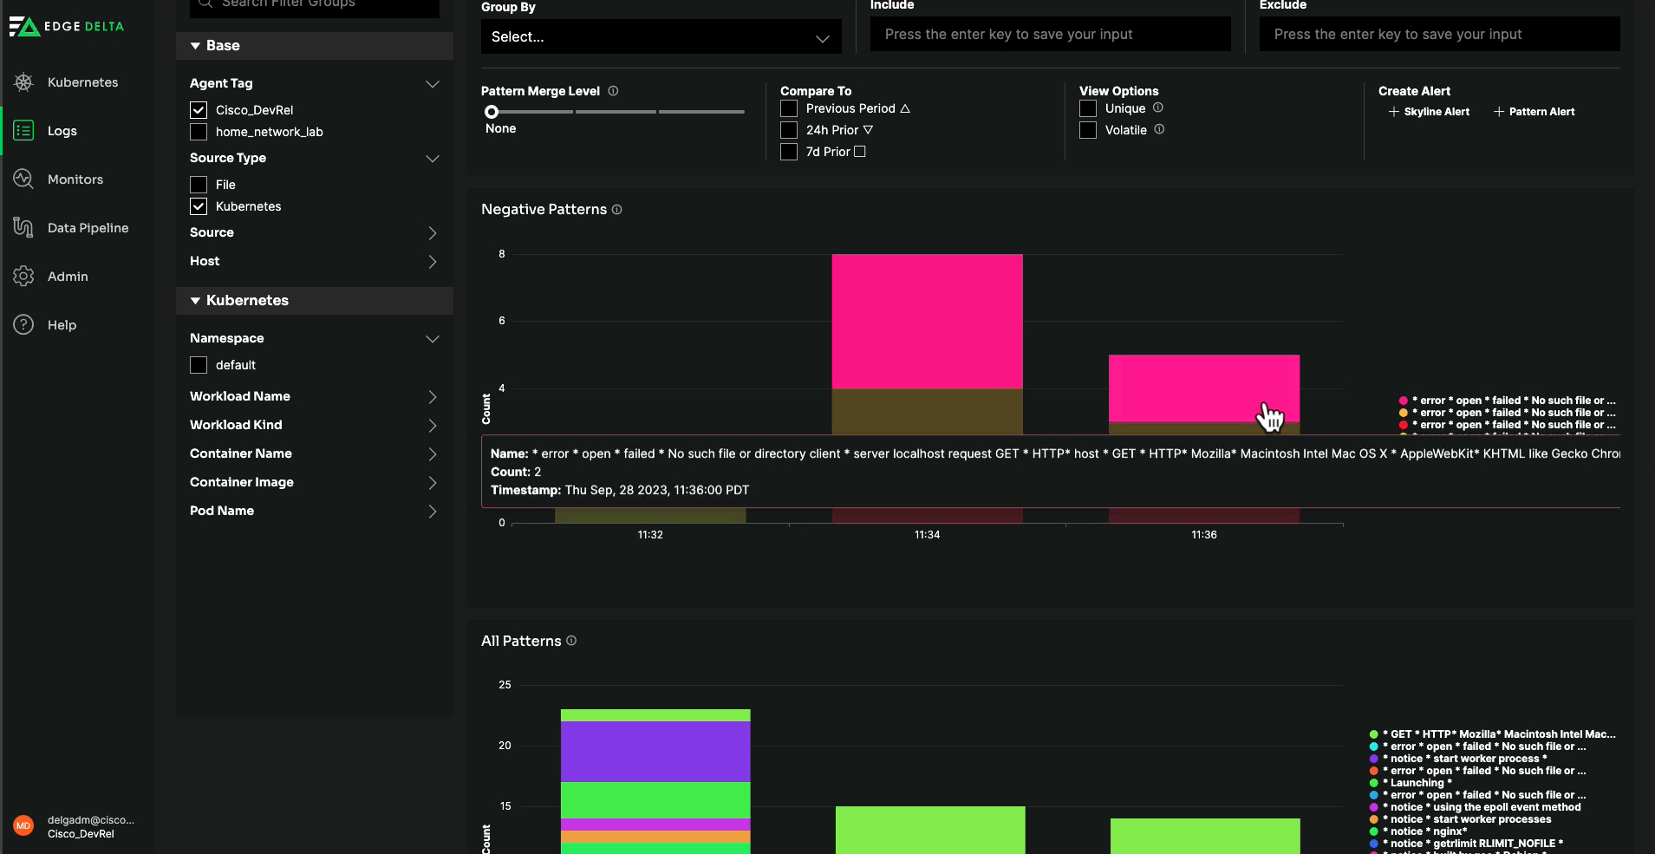Click the Data Pipeline icon
The image size is (1655, 854).
point(23,228)
